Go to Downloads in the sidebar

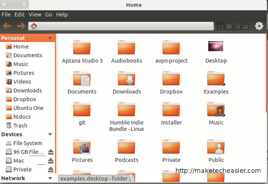tap(27, 91)
